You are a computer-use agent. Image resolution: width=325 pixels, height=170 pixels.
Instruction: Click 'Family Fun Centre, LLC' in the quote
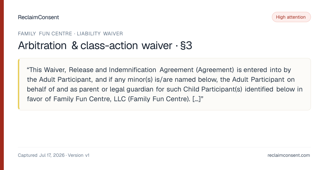click(89, 99)
